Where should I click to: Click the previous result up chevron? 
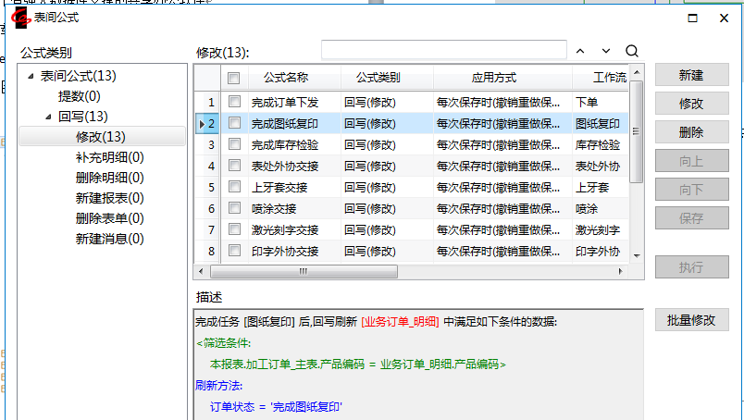click(x=580, y=51)
